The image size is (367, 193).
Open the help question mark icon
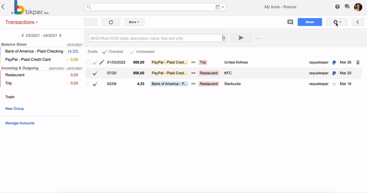pos(337,7)
